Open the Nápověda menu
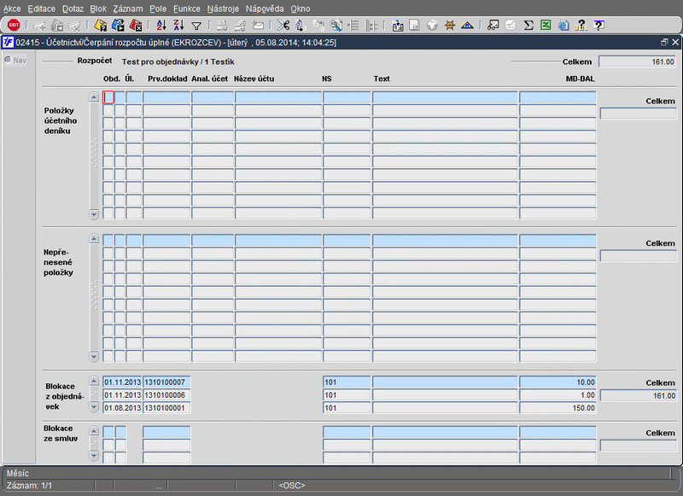683x496 pixels. (x=265, y=9)
